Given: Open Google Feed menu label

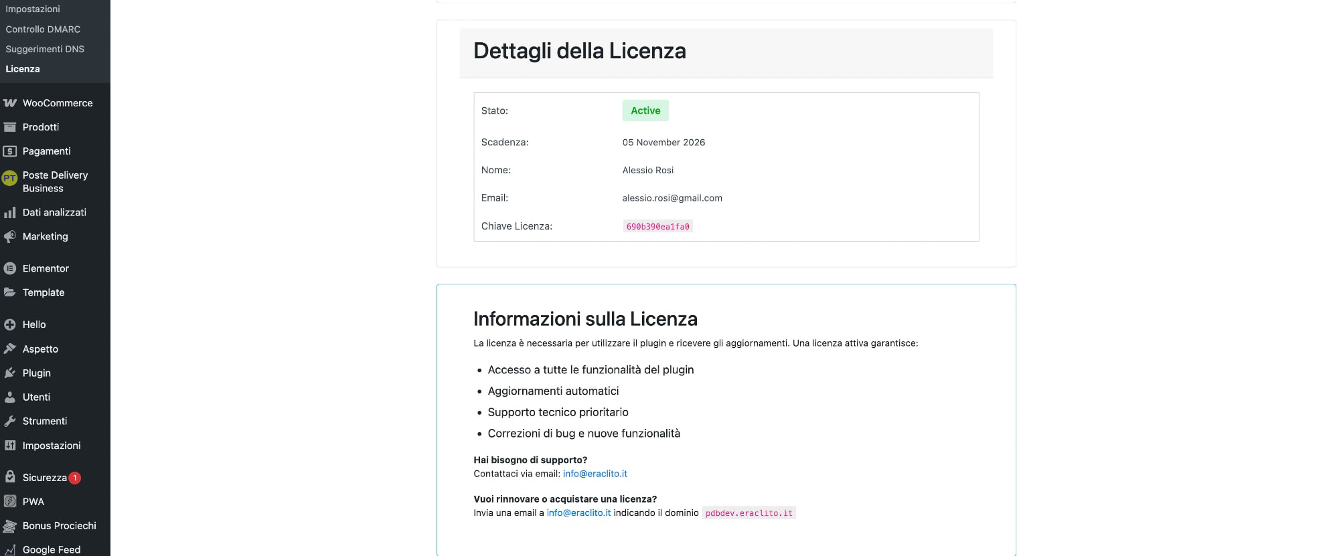Looking at the screenshot, I should [x=52, y=550].
